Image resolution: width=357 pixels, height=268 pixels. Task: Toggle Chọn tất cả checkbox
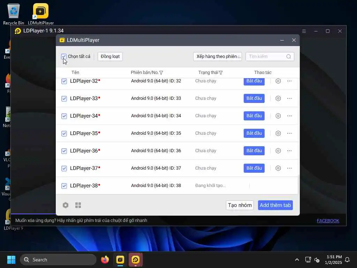tap(64, 57)
